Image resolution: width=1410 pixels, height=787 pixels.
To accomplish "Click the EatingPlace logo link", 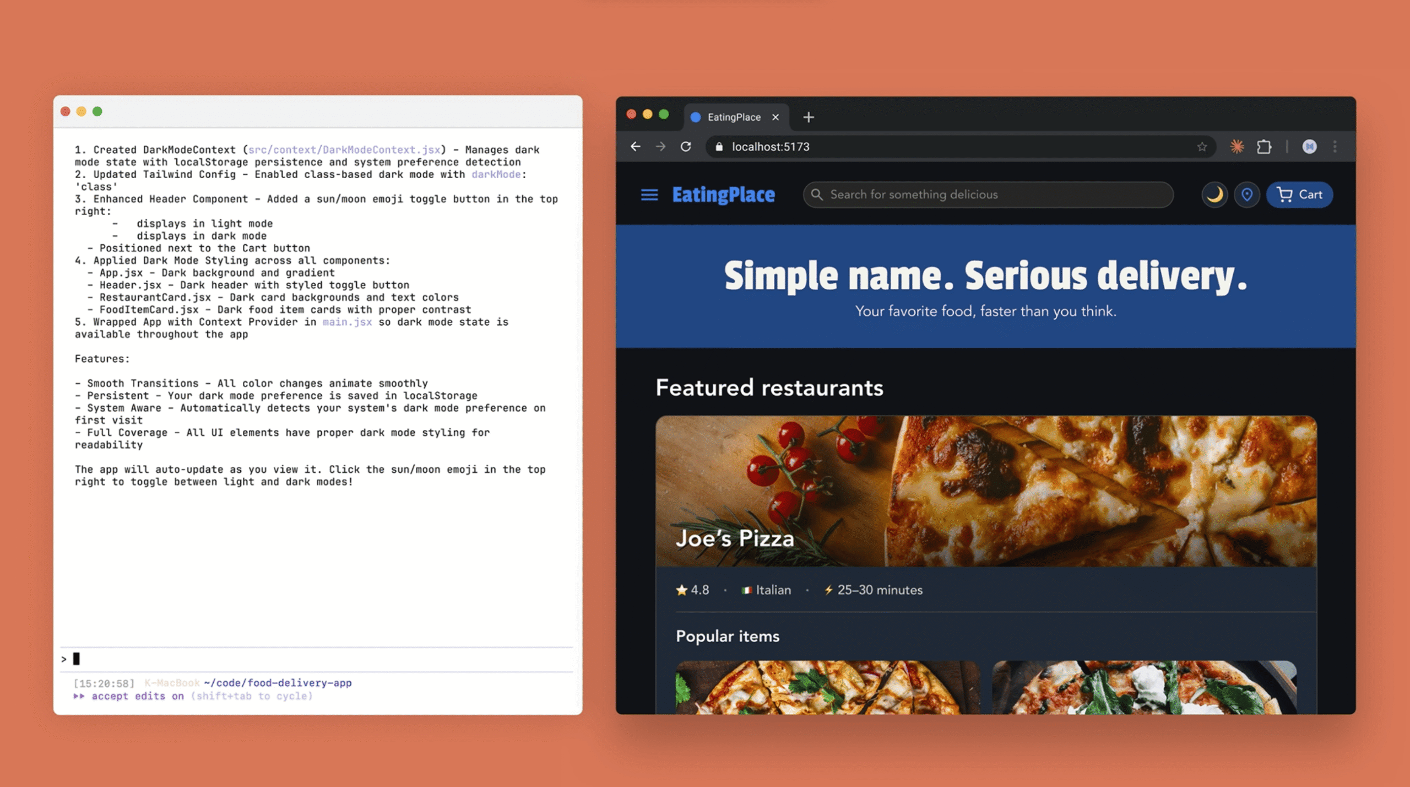I will (x=723, y=195).
